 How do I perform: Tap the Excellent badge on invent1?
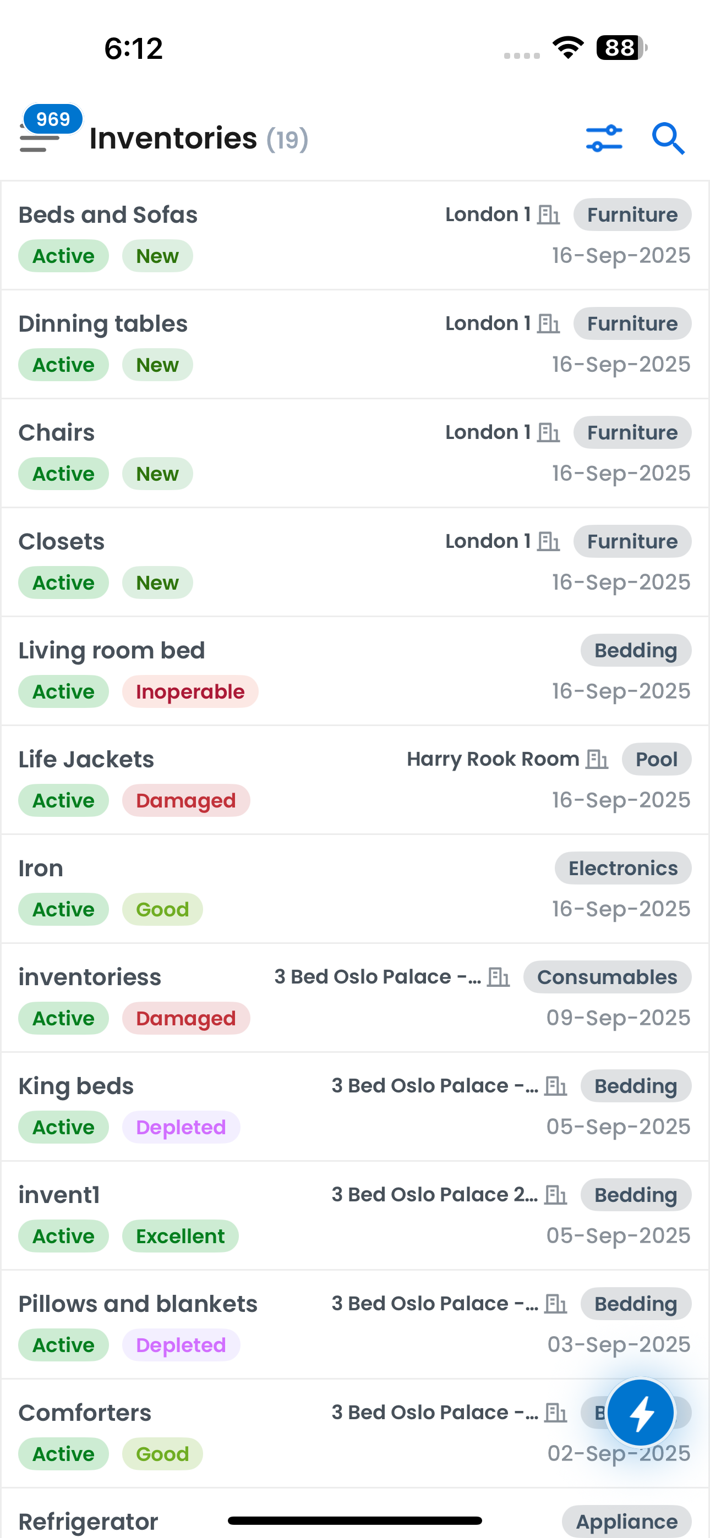(x=180, y=1236)
